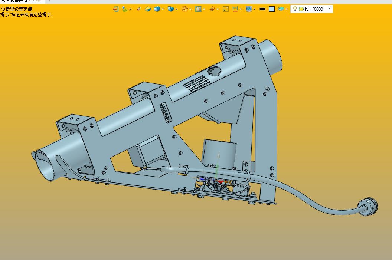This screenshot has height=260, width=392.
Task: Open dropdown beside the bracket measure icon
Action: 241,9
